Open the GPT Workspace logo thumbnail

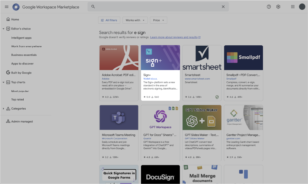coord(160,118)
